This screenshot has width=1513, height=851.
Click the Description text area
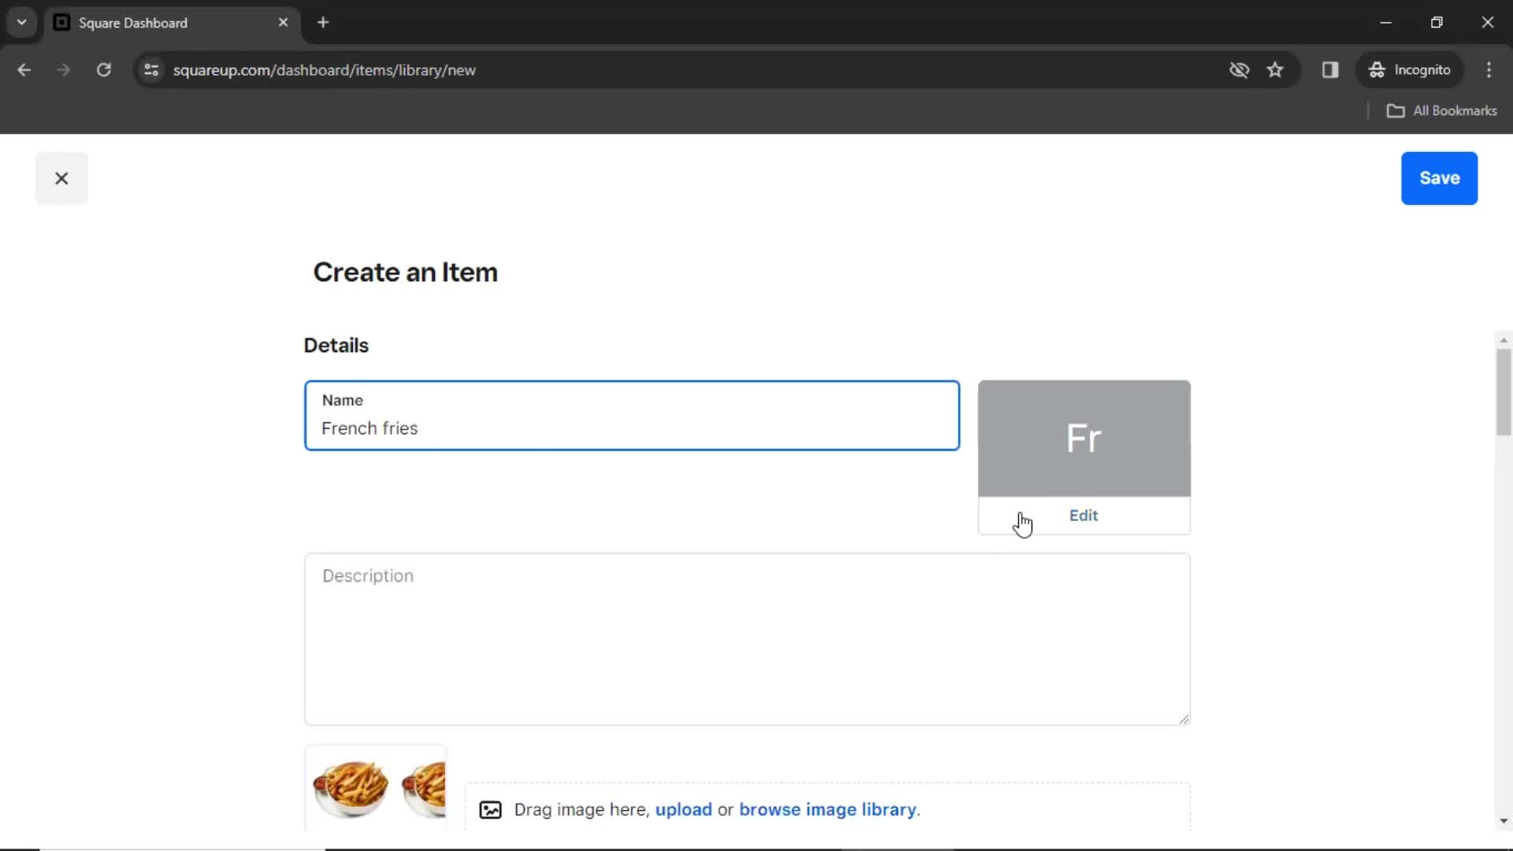747,639
